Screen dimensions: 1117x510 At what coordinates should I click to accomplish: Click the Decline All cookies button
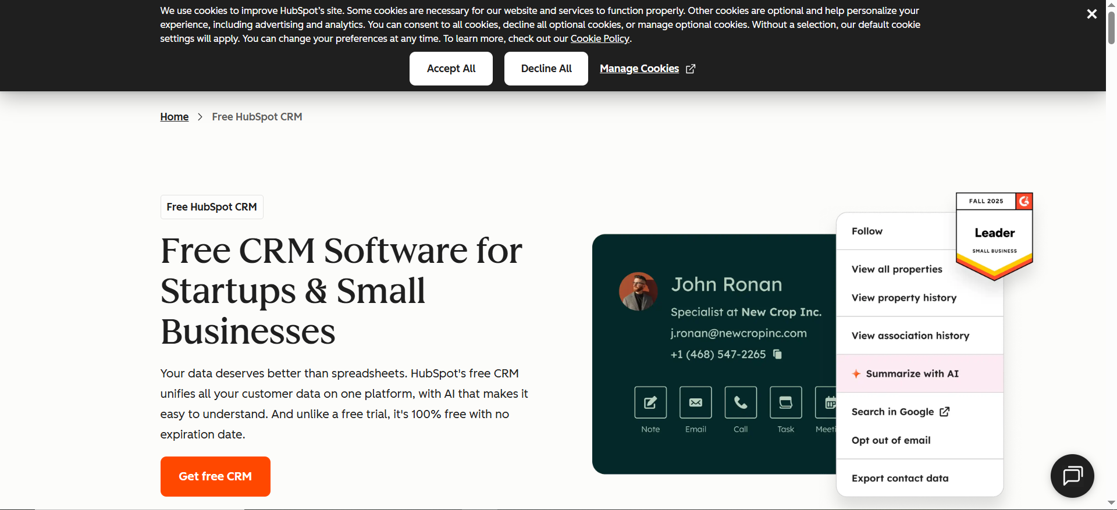pos(546,69)
